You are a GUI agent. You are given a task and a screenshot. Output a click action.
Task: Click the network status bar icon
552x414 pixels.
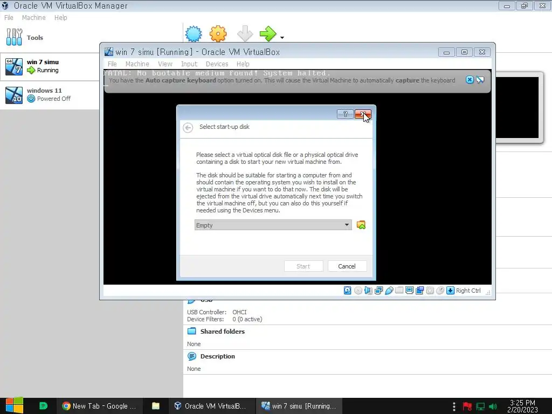click(379, 291)
